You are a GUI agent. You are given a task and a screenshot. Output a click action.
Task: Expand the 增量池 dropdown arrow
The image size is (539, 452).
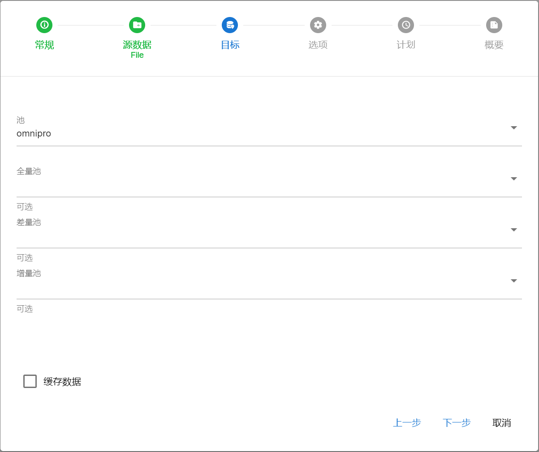pyautogui.click(x=514, y=281)
